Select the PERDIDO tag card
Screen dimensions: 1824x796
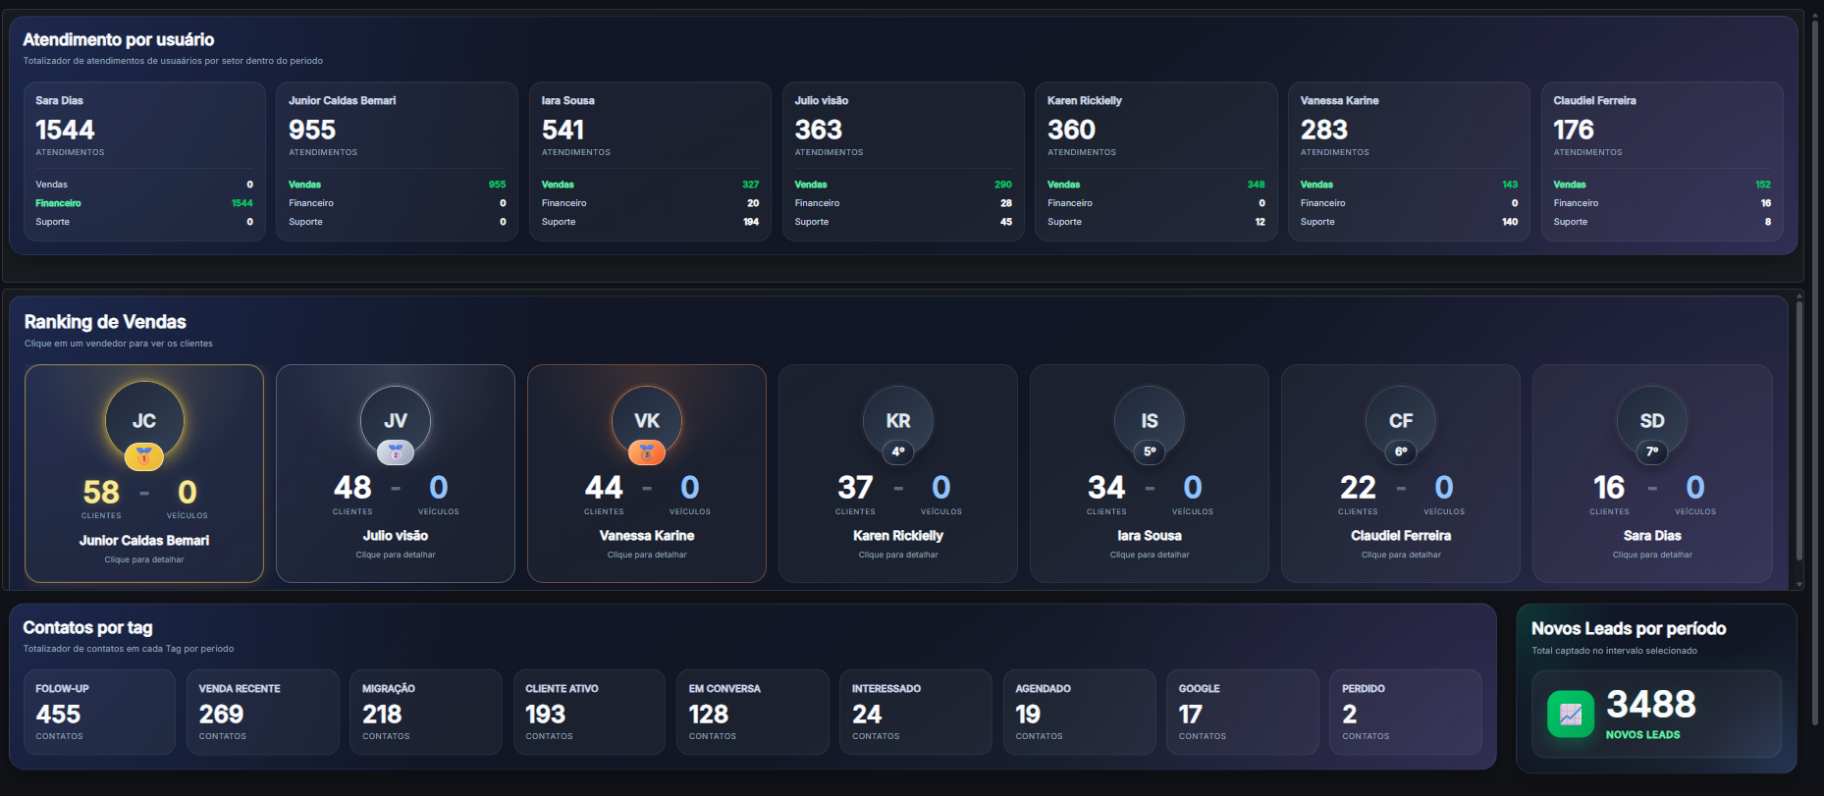click(1406, 712)
